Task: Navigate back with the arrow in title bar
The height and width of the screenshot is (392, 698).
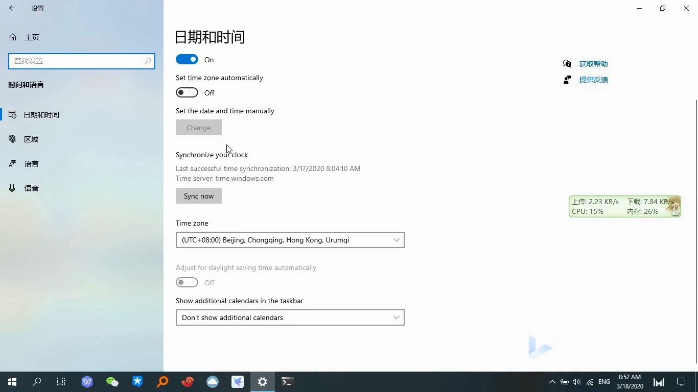Action: click(12, 8)
